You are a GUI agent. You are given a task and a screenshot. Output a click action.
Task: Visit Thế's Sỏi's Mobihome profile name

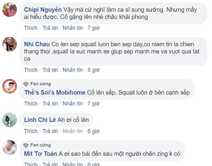click(x=55, y=93)
